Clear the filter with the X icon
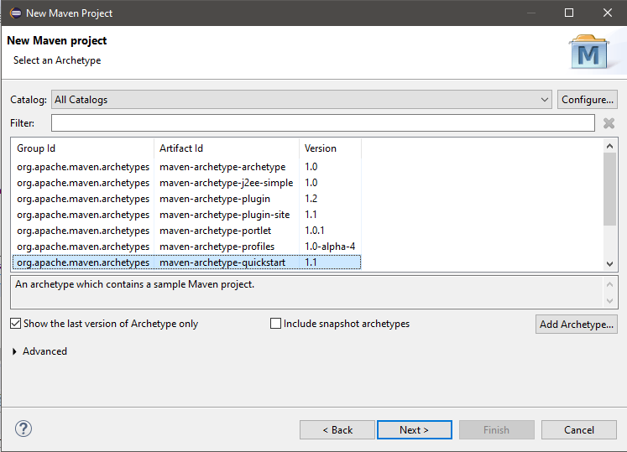627x452 pixels. [x=609, y=123]
